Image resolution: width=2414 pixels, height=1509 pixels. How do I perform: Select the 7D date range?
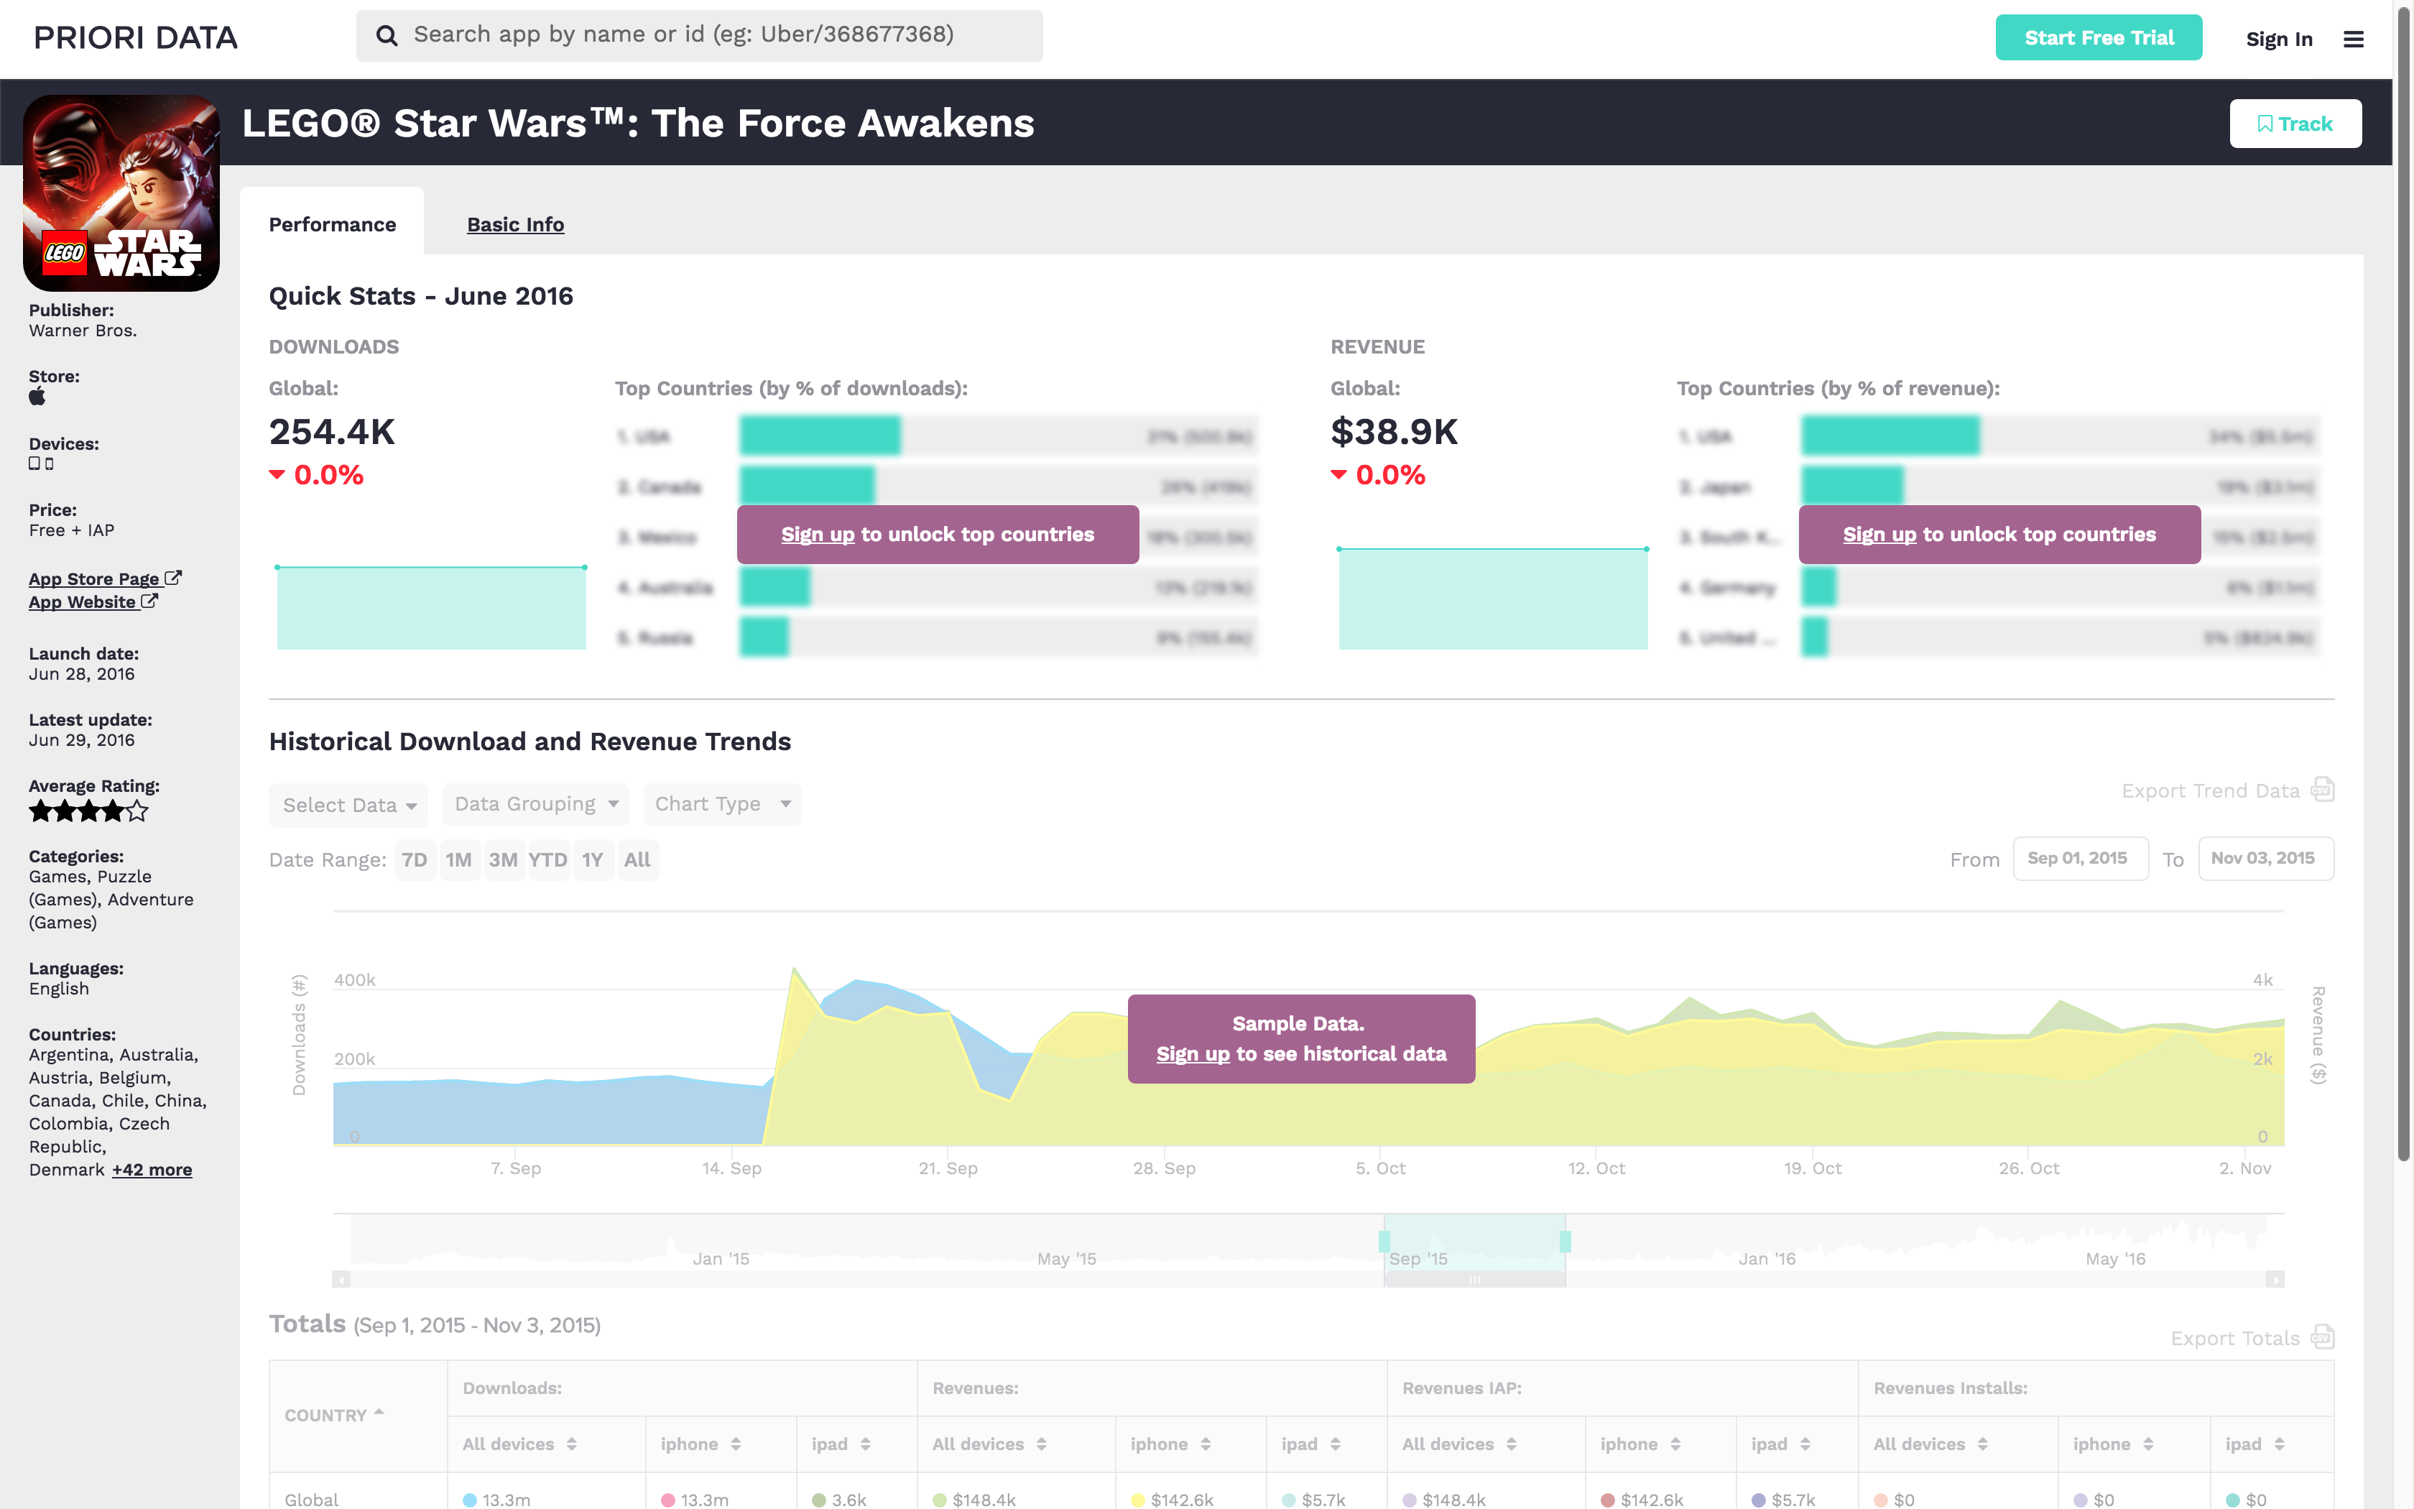(414, 859)
